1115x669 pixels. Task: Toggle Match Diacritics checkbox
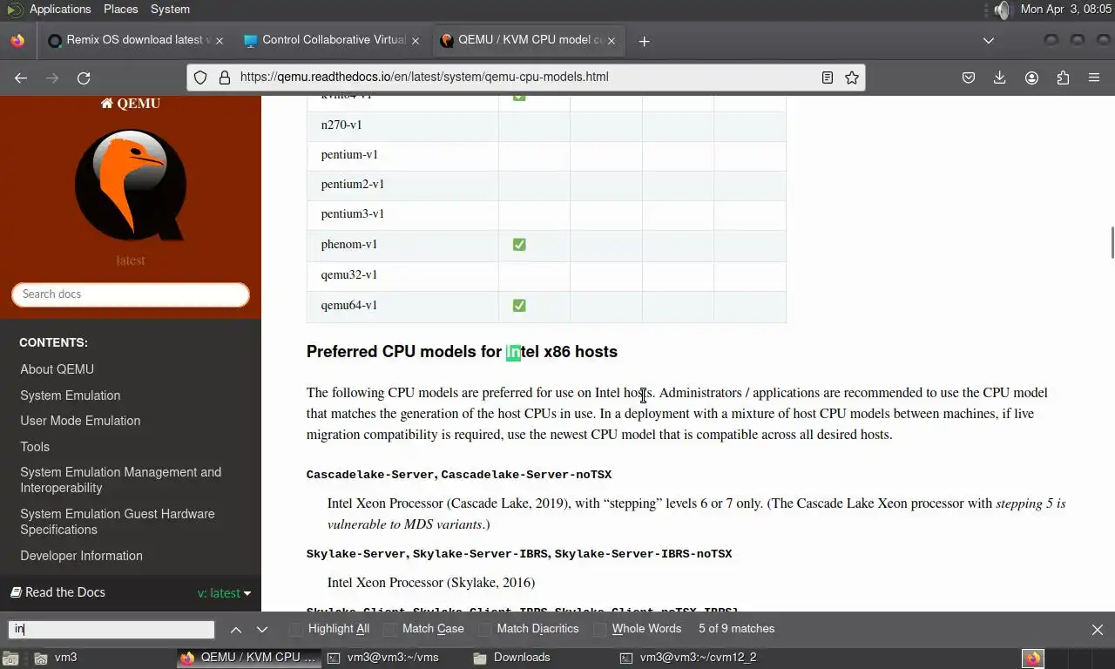pyautogui.click(x=486, y=629)
